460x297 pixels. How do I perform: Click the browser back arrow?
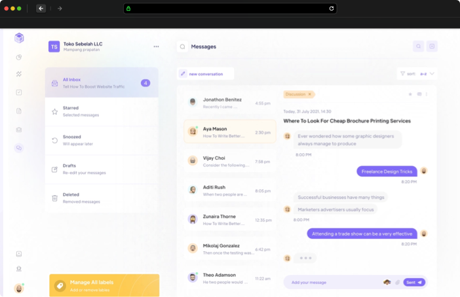[x=41, y=9]
